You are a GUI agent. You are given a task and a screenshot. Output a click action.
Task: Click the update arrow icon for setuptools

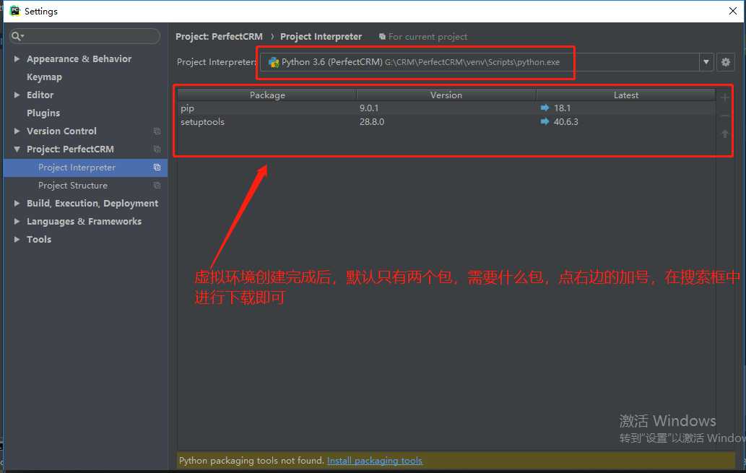click(x=545, y=121)
